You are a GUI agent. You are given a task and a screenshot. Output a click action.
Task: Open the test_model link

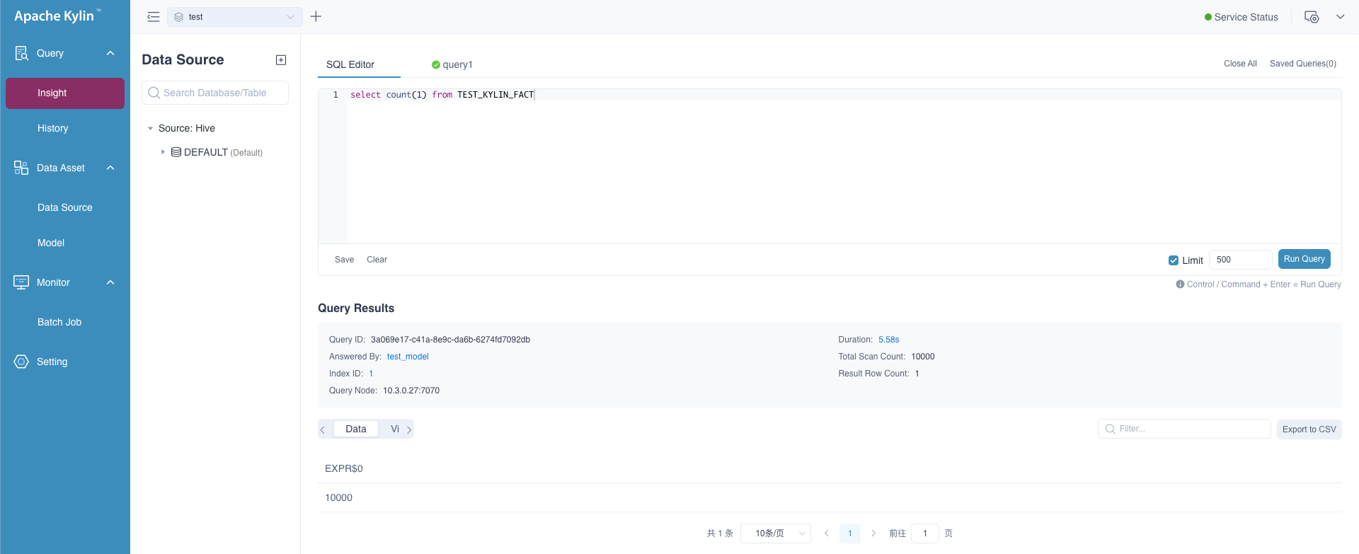[x=408, y=357]
